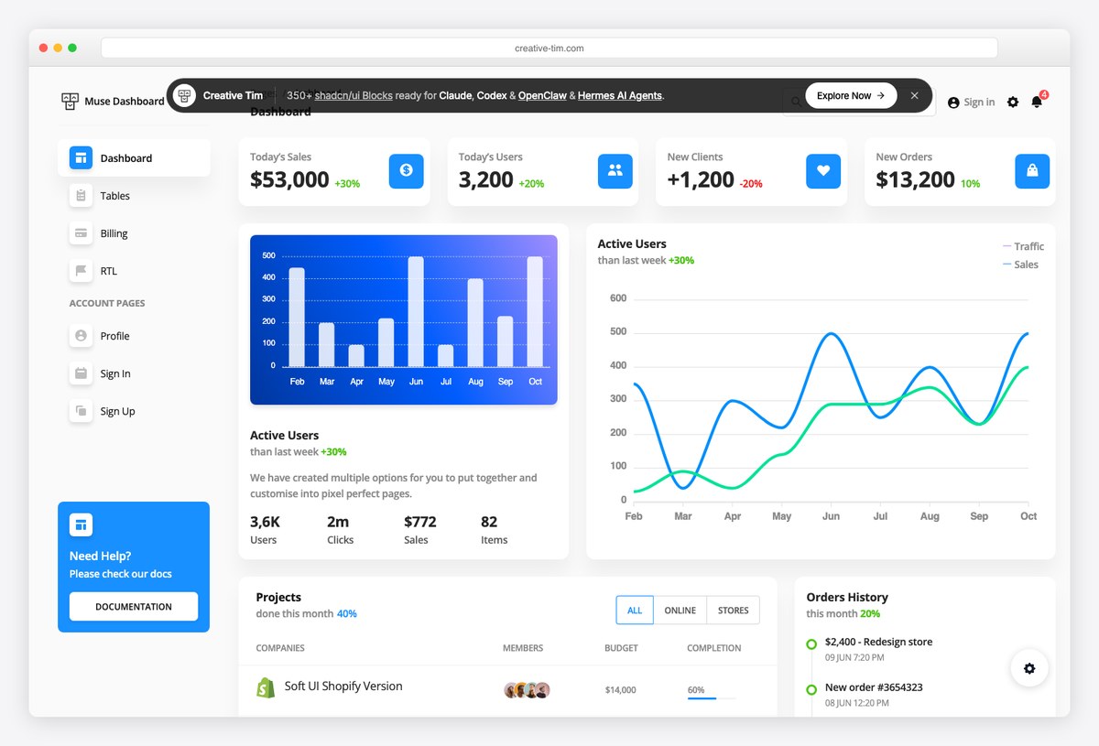Click the Profile person icon

click(x=81, y=335)
